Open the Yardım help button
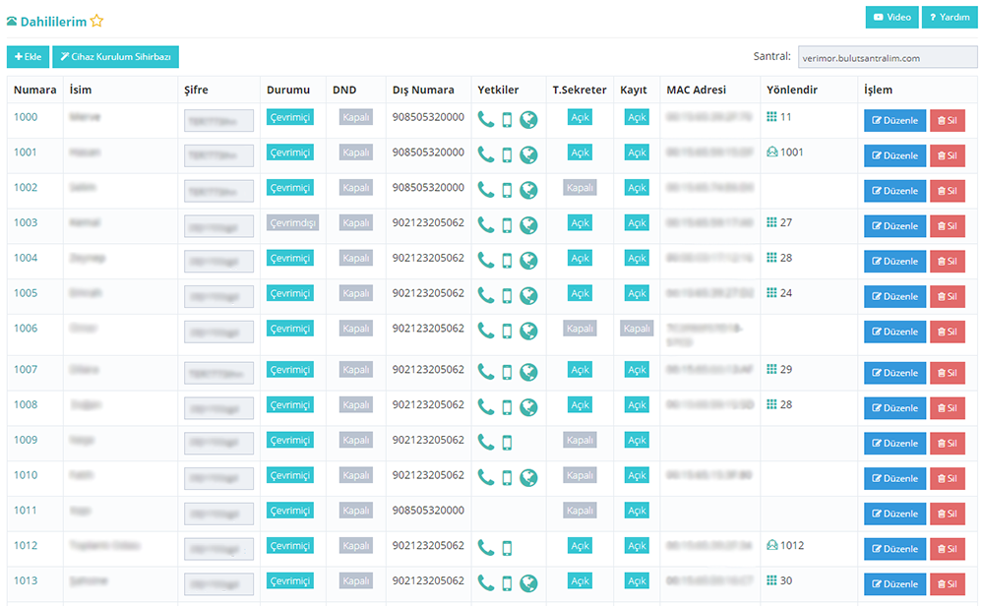Viewport: 984px width, 606px height. [949, 17]
